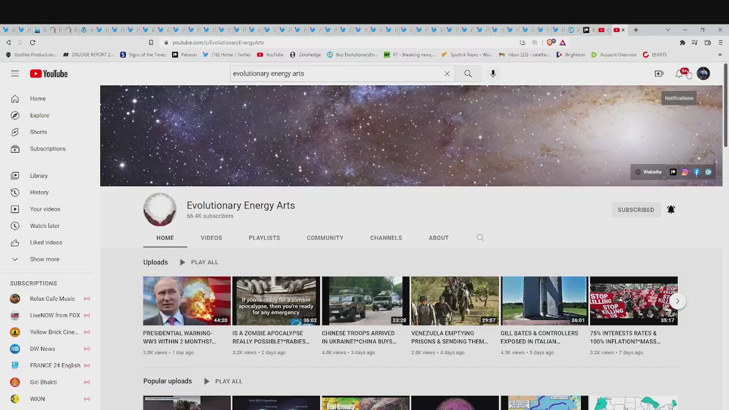Open the Create video icon
The height and width of the screenshot is (410, 729).
tap(659, 73)
